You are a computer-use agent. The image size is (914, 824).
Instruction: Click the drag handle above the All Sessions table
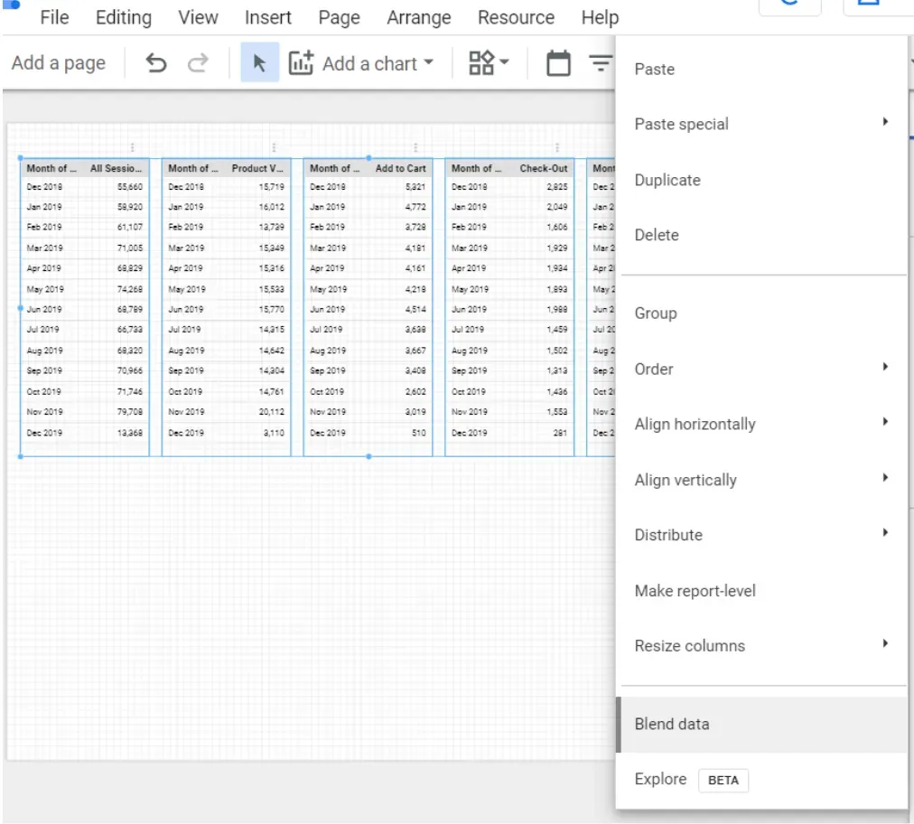pos(133,147)
